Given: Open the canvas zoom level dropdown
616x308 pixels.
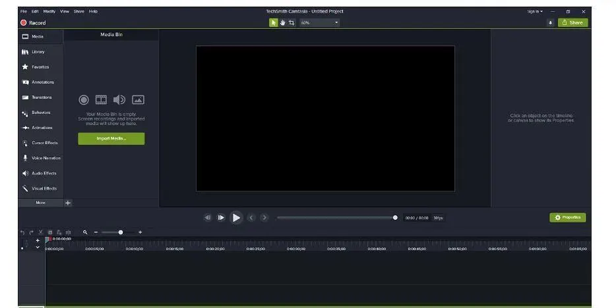Looking at the screenshot, I should coord(319,23).
